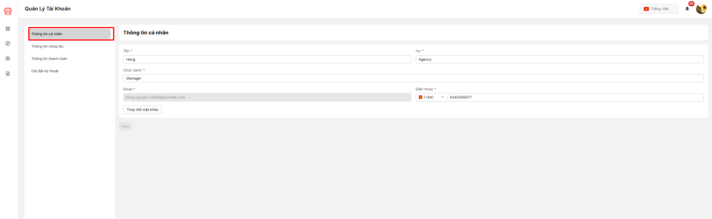712x219 pixels.
Task: Open the briefcase icon in sidebar
Action: click(x=8, y=58)
